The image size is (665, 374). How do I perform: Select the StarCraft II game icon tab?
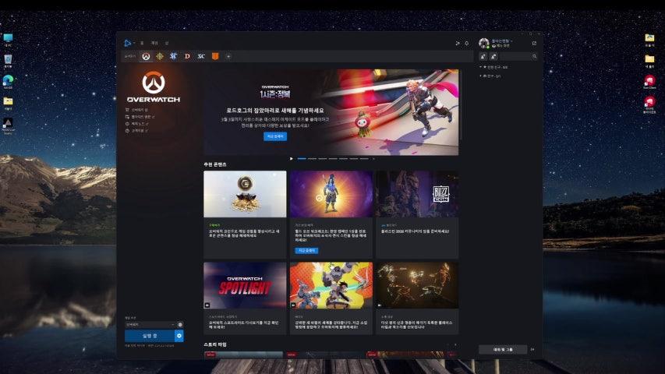click(x=173, y=56)
